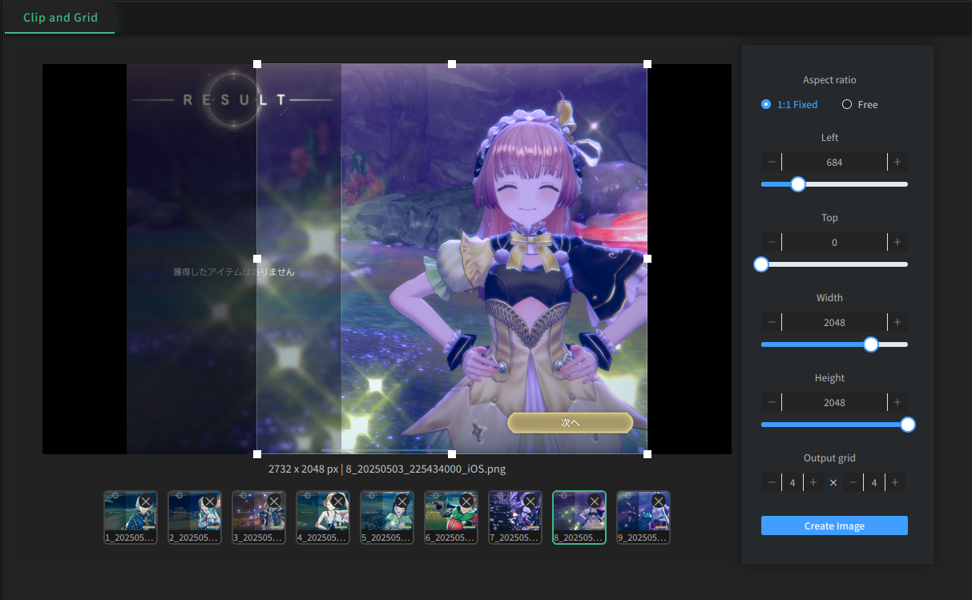Click the crop box's bottom-right corner handle

click(x=647, y=454)
